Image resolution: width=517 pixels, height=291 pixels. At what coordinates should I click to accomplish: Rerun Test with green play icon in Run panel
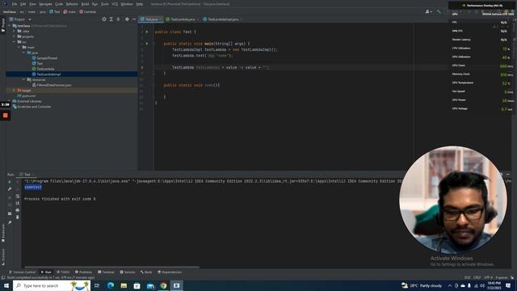coord(10,182)
